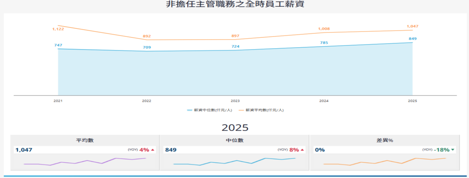The width and height of the screenshot is (469, 178).
Task: Click the 2024 axis label
Action: [324, 101]
